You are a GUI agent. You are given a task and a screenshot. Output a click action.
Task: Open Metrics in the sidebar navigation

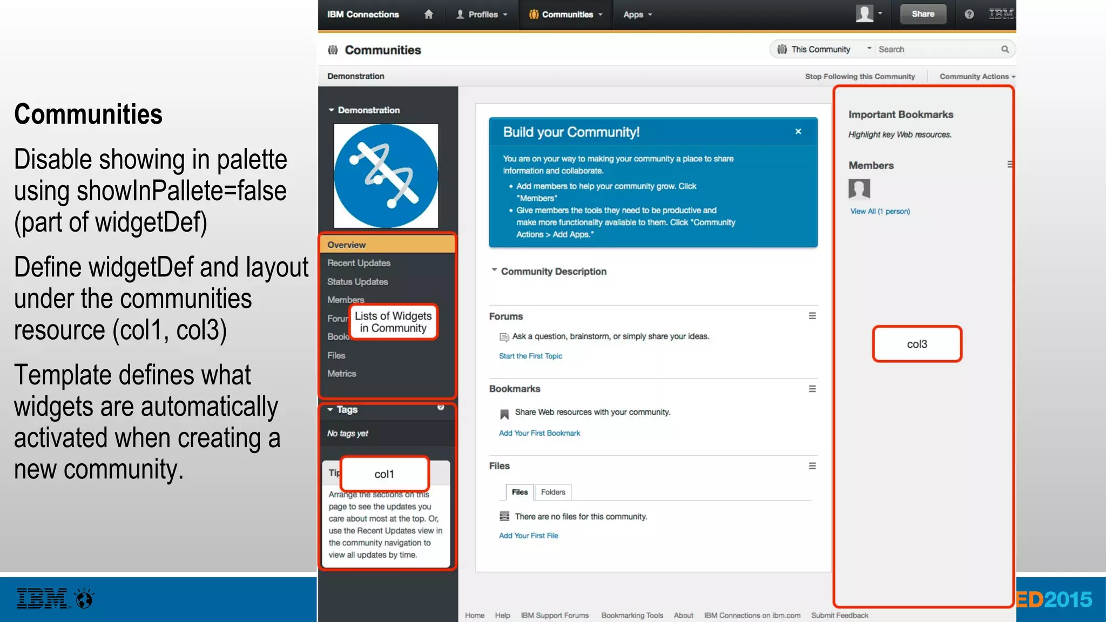click(341, 374)
